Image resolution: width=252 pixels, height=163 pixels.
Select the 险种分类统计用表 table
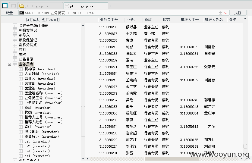tap(33, 26)
